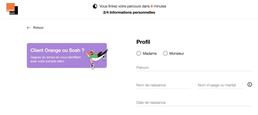The width and height of the screenshot is (258, 115).
Task: Click the Orange Bank logo
Action: click(12, 9)
